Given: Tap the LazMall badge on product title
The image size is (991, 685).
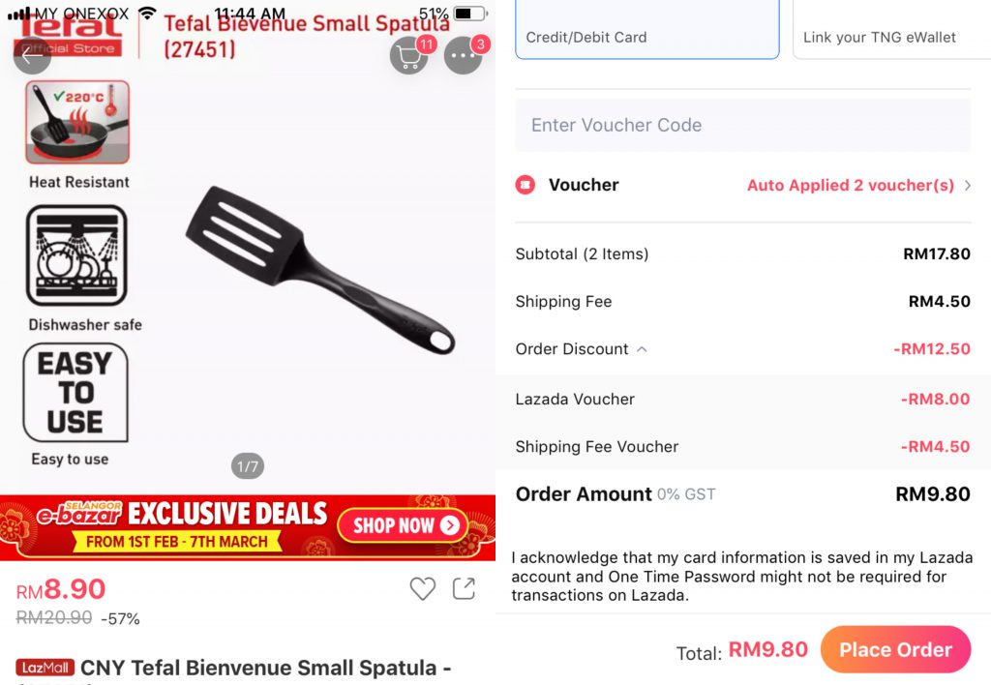Looking at the screenshot, I should coord(45,668).
